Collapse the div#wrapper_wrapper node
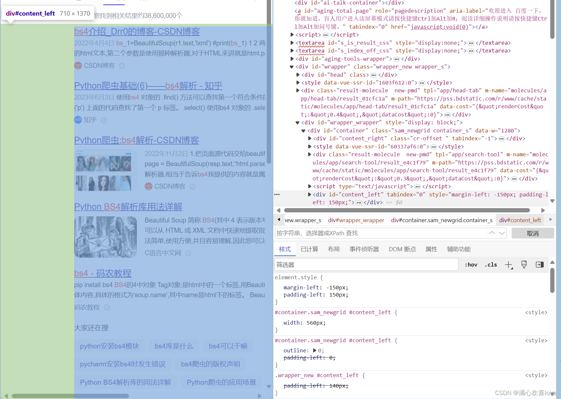Image resolution: width=561 pixels, height=399 pixels. [297, 123]
